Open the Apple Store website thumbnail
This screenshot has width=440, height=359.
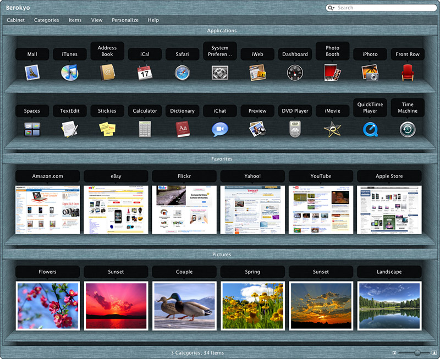point(389,210)
